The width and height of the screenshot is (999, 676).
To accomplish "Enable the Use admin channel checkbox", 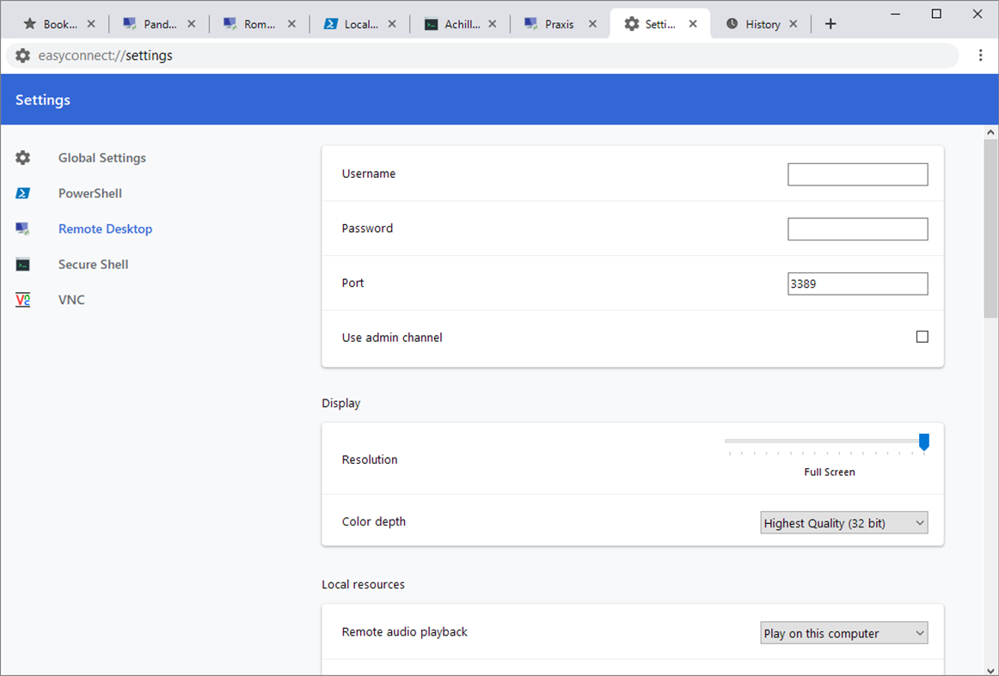I will (922, 337).
